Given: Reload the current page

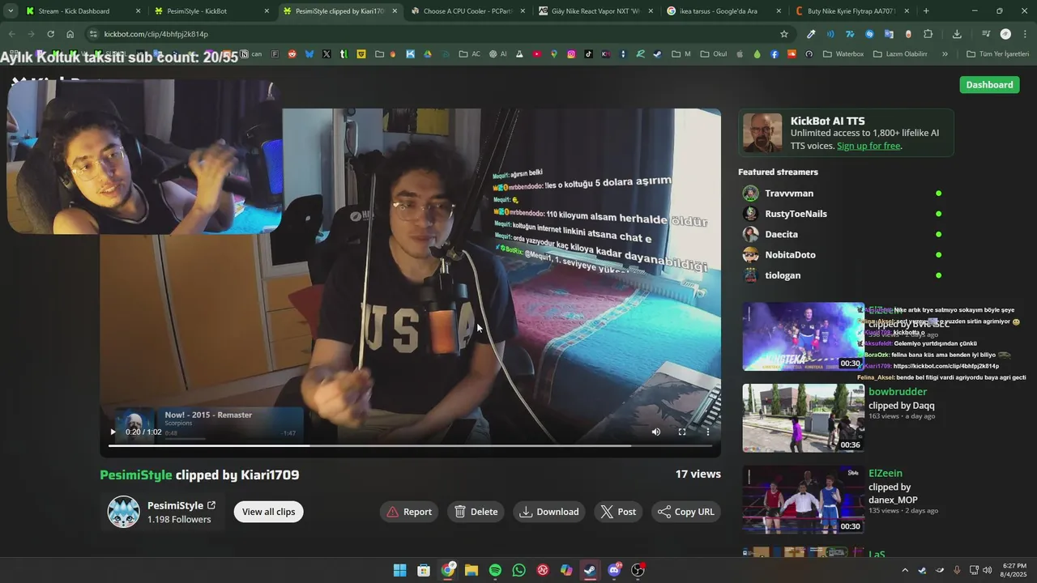Looking at the screenshot, I should (50, 34).
